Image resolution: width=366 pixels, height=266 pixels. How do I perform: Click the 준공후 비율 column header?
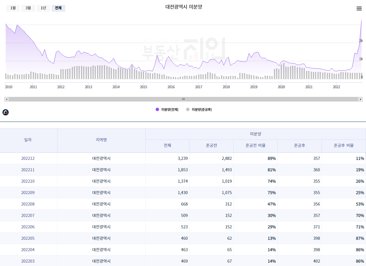344,146
